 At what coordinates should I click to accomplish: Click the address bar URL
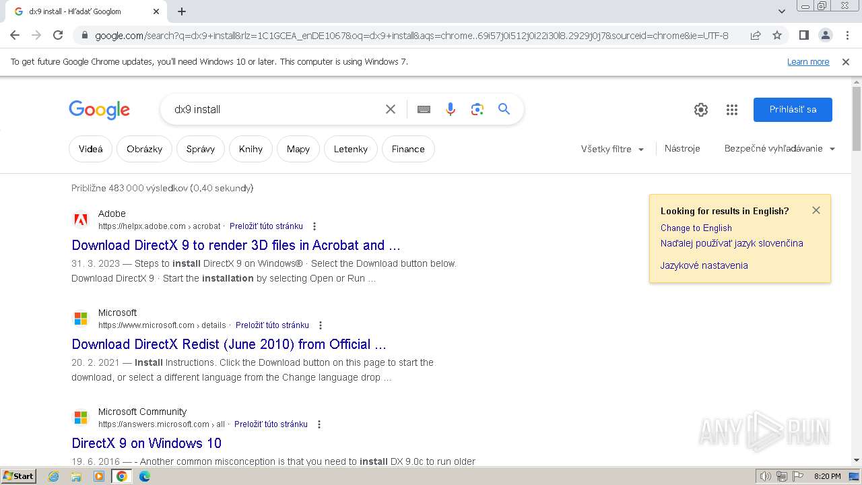(x=411, y=35)
